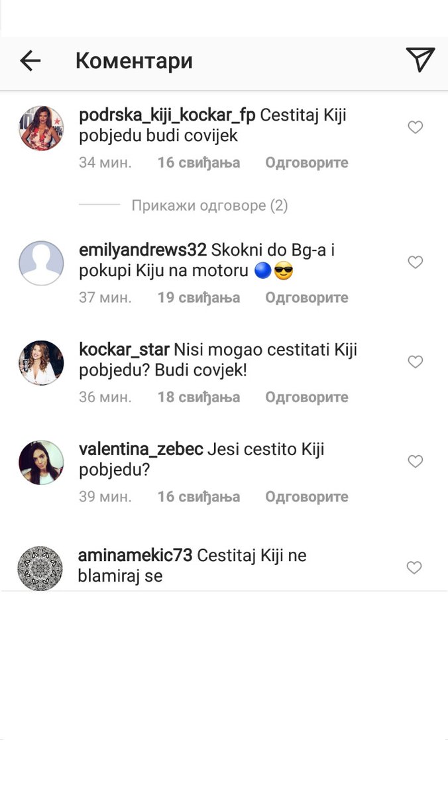Image resolution: width=448 pixels, height=795 pixels.
Task: View 19 свиђања on emilyandrews32's comment
Action: 199,297
